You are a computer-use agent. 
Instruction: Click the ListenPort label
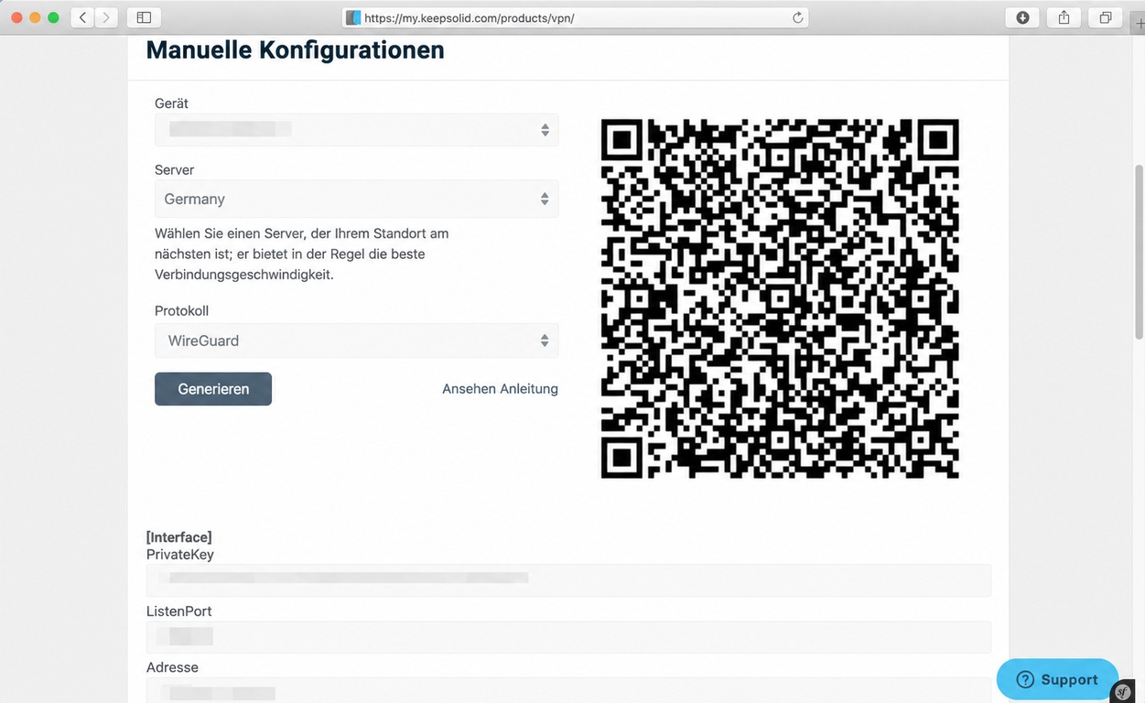179,611
